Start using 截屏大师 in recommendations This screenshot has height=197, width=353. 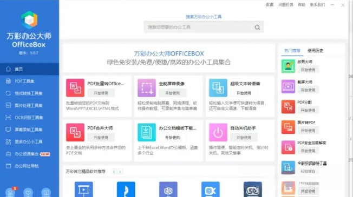[308, 90]
